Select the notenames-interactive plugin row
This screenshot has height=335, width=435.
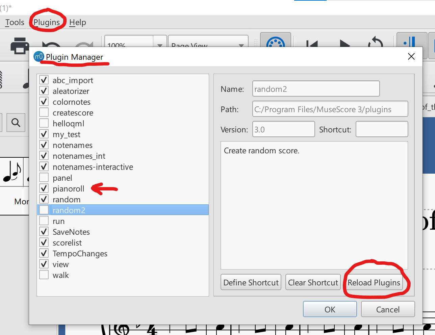pyautogui.click(x=123, y=167)
